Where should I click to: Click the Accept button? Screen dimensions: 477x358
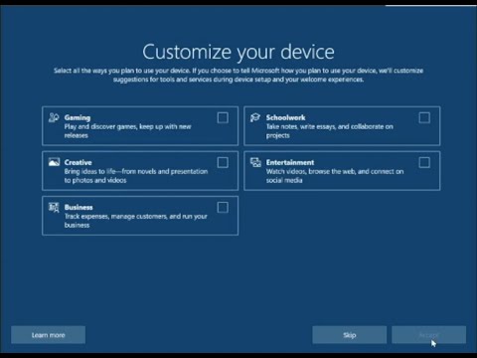(428, 335)
